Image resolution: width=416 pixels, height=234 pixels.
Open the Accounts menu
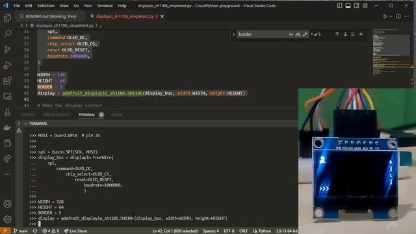(x=7, y=203)
